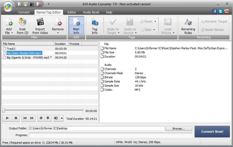Image resolution: width=233 pixels, height=147 pixels.
Task: Play the selected track
Action: pos(8,118)
